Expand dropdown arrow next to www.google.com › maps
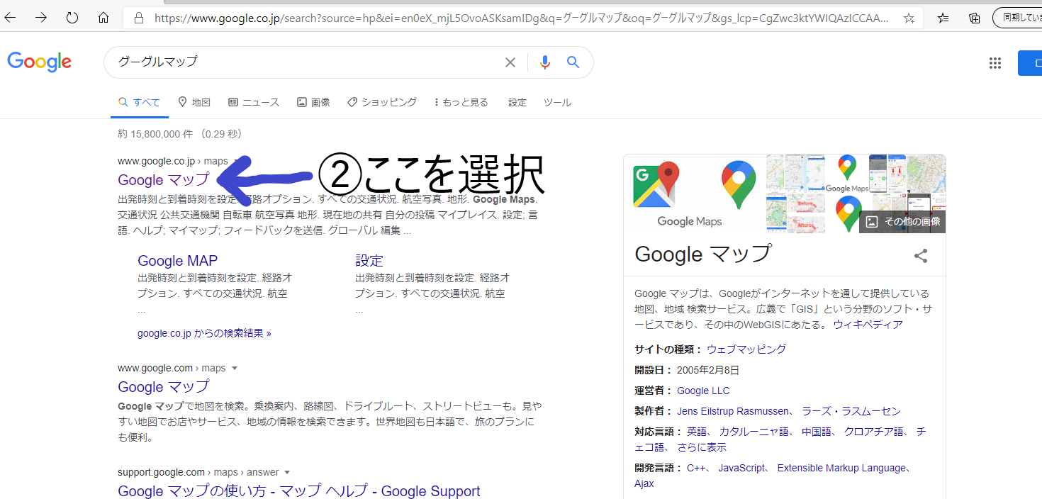This screenshot has width=1042, height=499. click(235, 369)
